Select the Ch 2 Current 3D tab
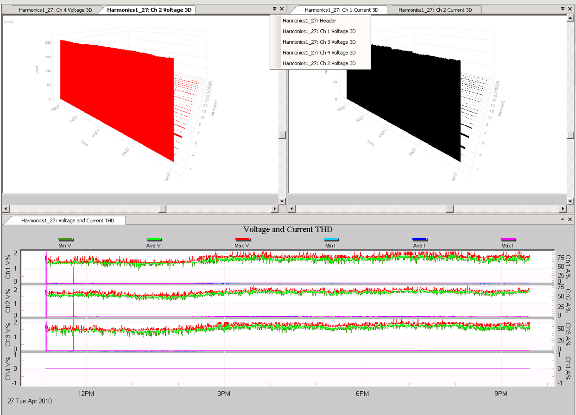Viewport: 576px width, 415px height. (435, 10)
